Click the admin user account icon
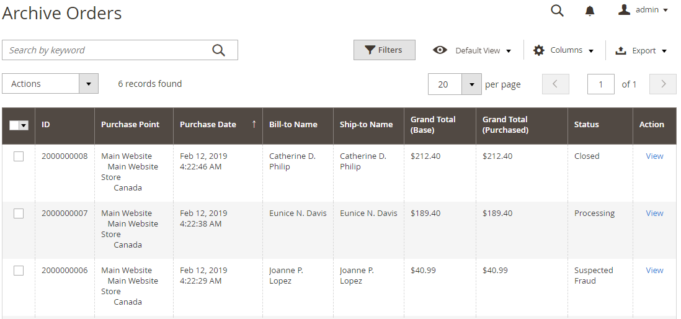 625,10
